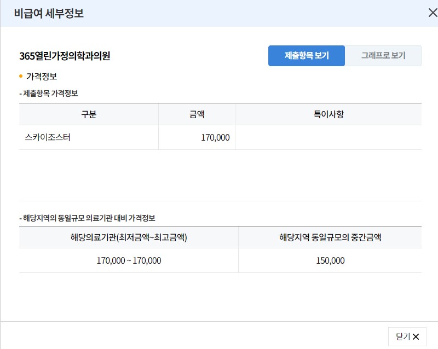
Task: Click the 170,000 amount for 스카이조스터
Action: tap(215, 138)
